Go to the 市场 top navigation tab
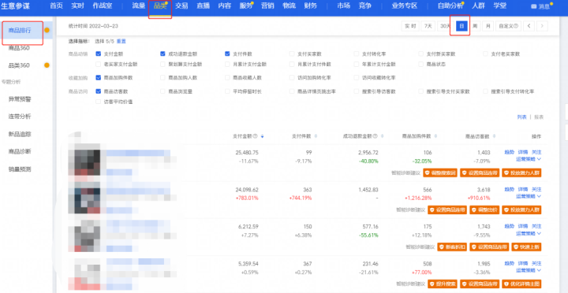 pyautogui.click(x=343, y=6)
